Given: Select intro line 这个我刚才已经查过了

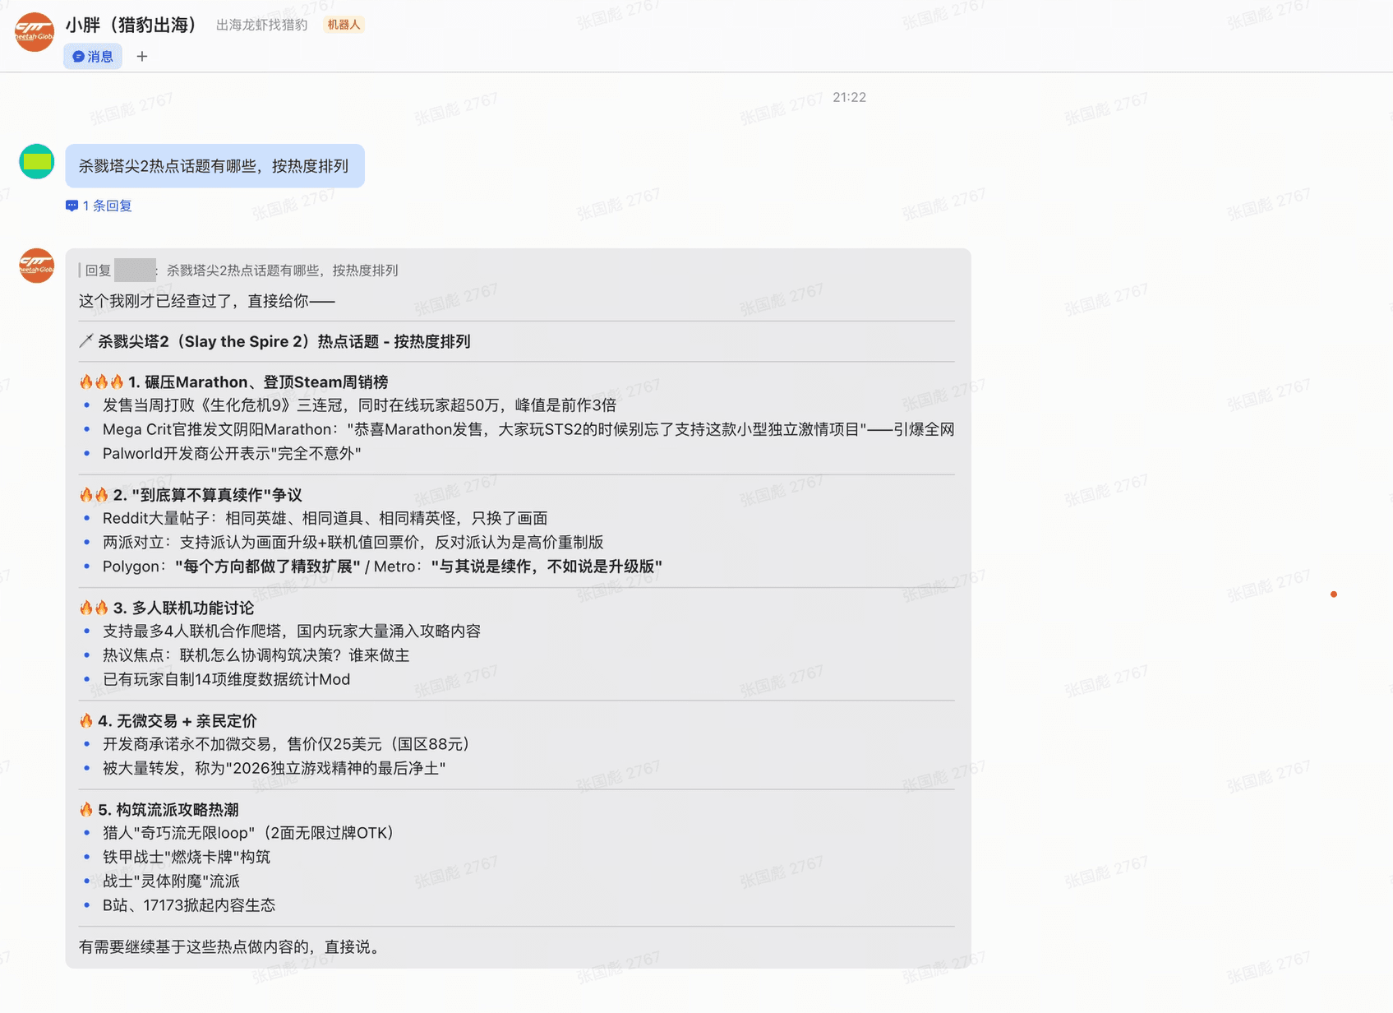Looking at the screenshot, I should [207, 301].
